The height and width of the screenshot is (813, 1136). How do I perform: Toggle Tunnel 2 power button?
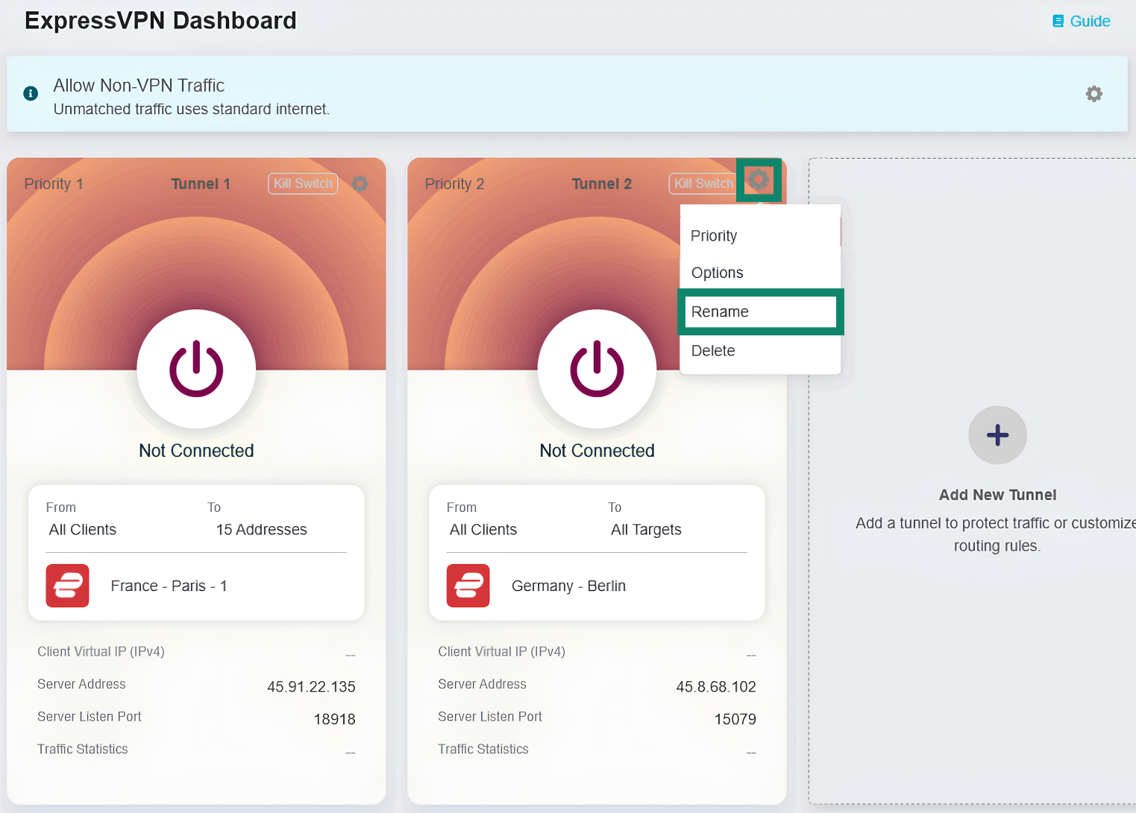tap(597, 369)
